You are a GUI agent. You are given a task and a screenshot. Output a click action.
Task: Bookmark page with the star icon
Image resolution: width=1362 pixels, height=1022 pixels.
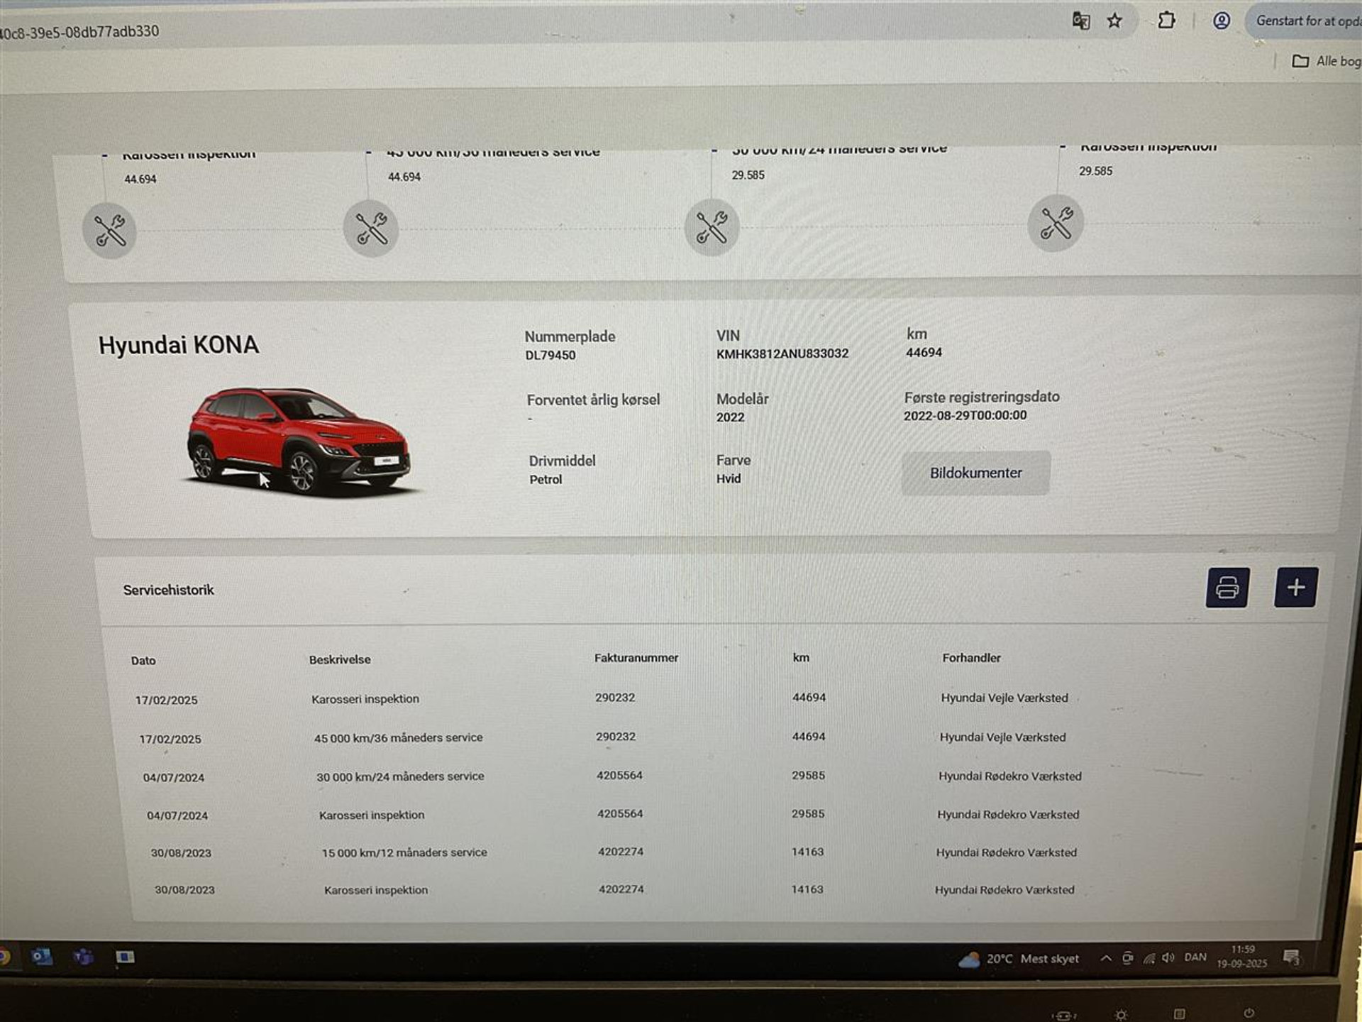pos(1114,21)
